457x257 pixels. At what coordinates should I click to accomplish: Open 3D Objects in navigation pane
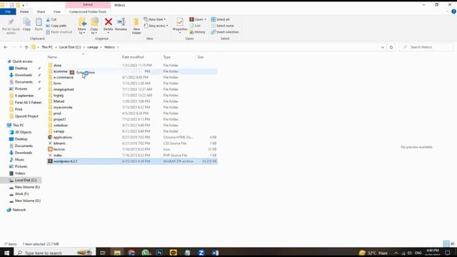coord(23,132)
